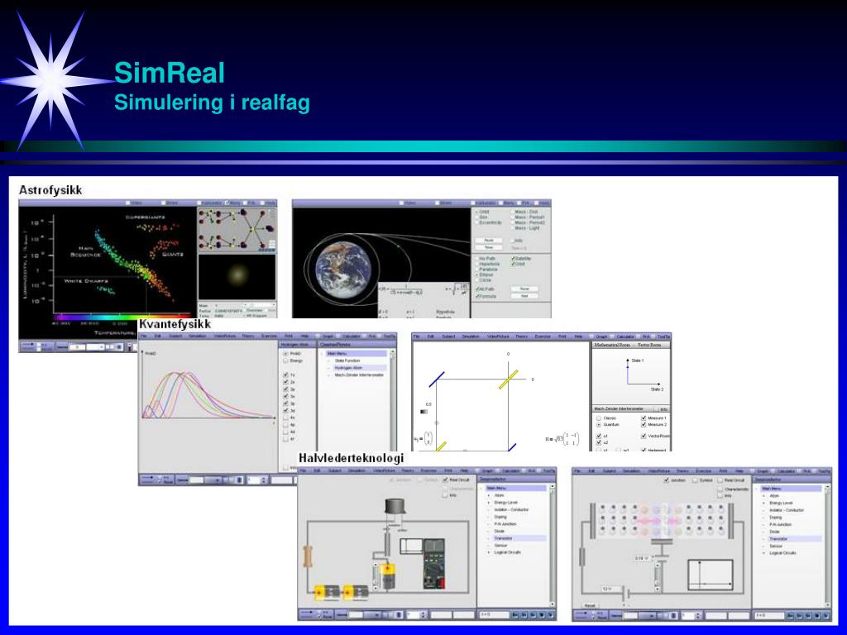Viewport: 847px width, 635px height.
Task: Expand the Energy Level node in the multimeter window tree
Action: pos(490,502)
